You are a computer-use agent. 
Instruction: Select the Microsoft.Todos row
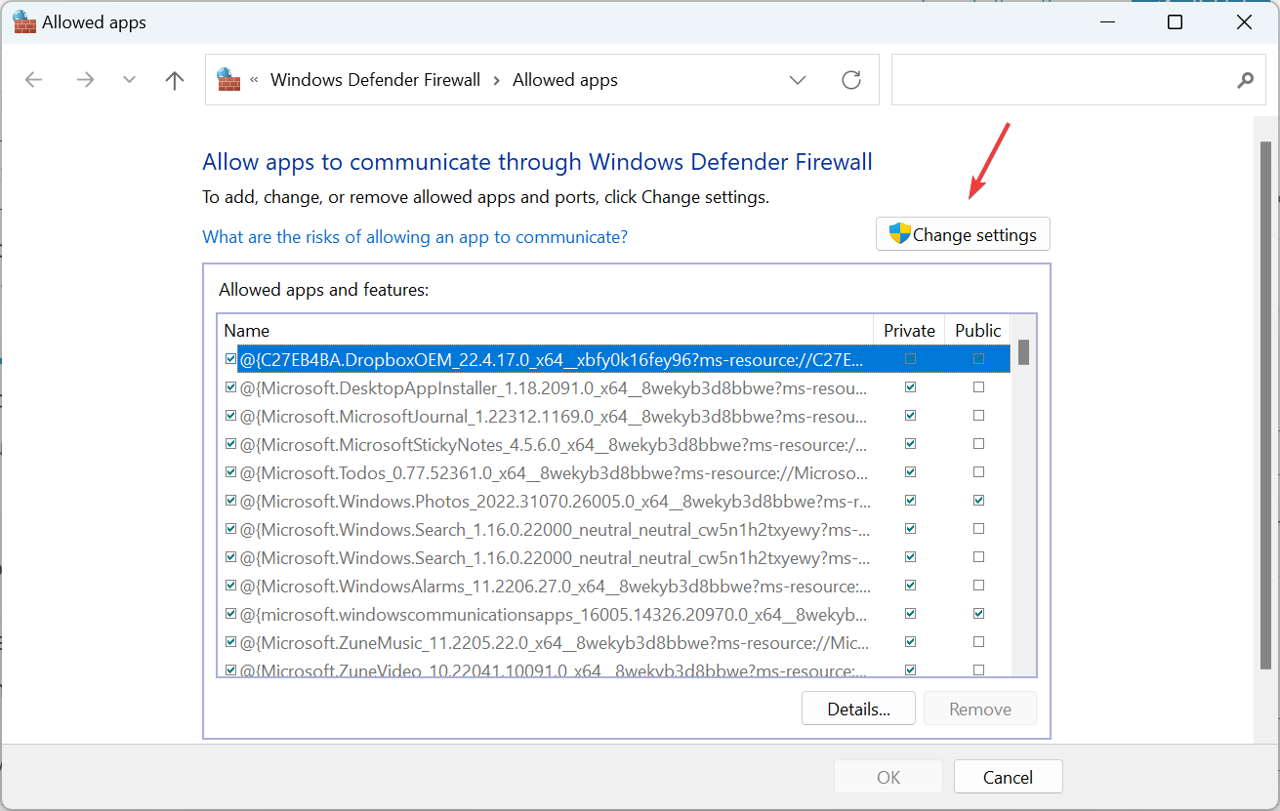point(615,472)
